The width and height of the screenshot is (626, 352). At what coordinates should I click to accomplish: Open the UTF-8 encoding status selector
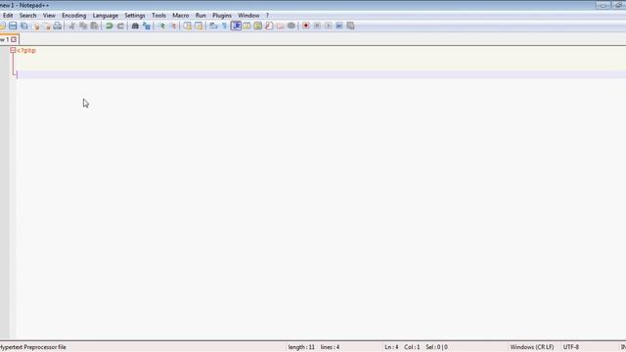(x=571, y=347)
